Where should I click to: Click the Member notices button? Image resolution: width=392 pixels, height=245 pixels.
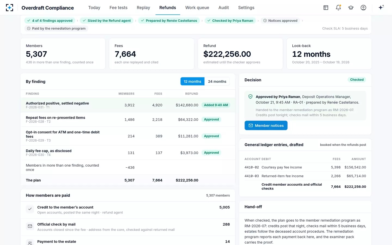pyautogui.click(x=266, y=125)
